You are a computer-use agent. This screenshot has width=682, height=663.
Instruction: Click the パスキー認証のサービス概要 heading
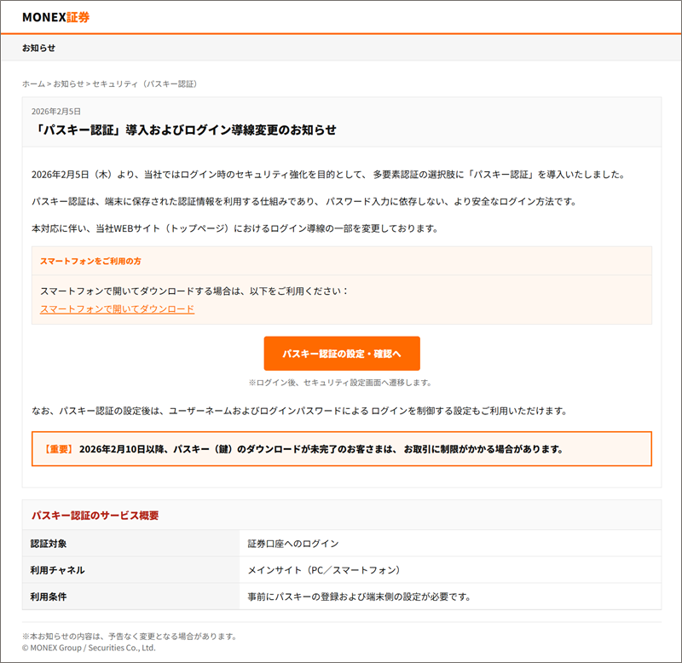(95, 516)
